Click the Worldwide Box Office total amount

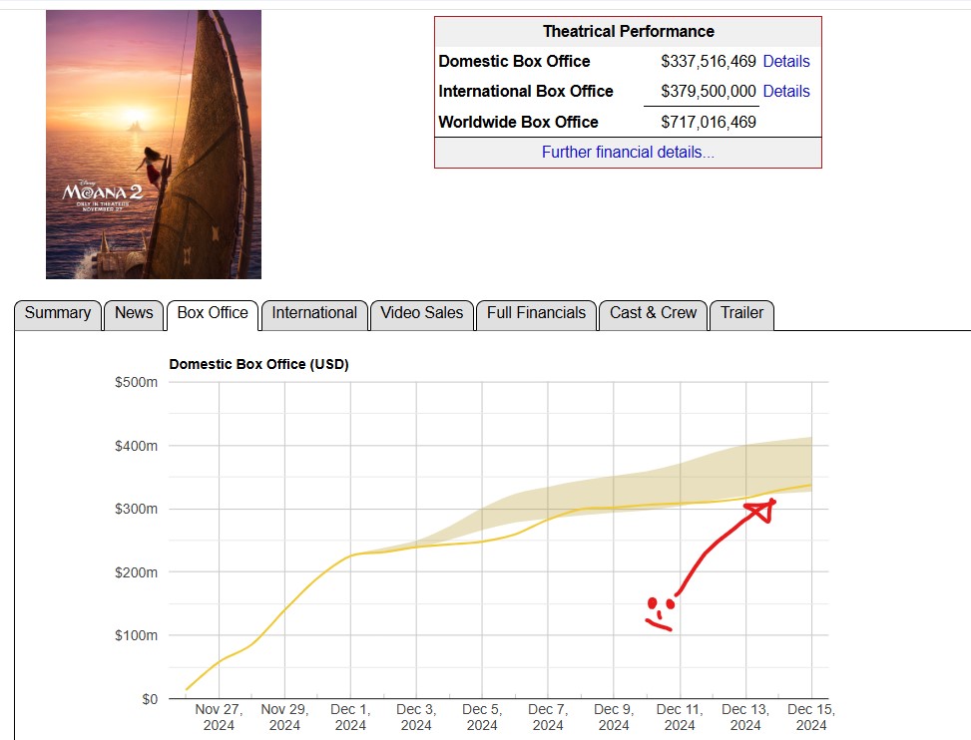(709, 122)
